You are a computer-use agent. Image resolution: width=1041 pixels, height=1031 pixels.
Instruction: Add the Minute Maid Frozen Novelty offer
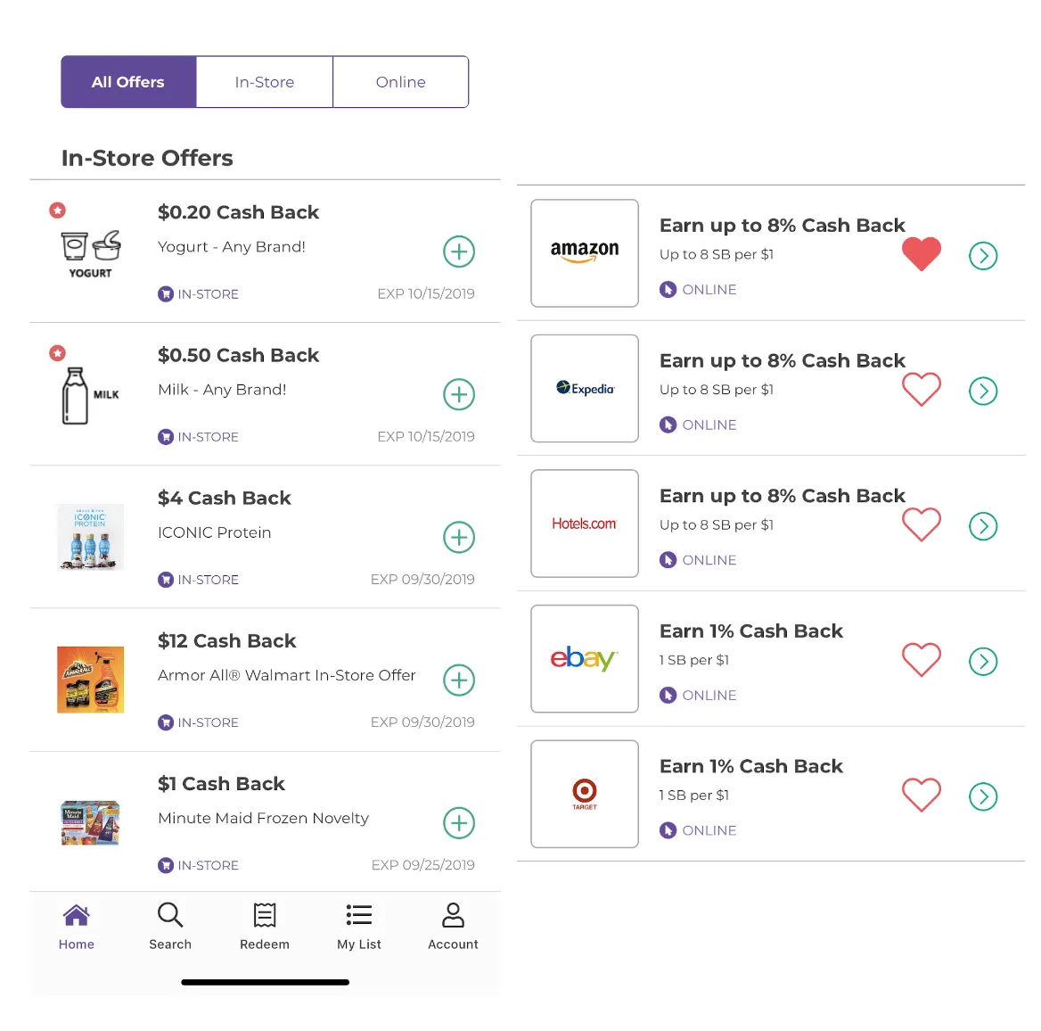pos(459,823)
